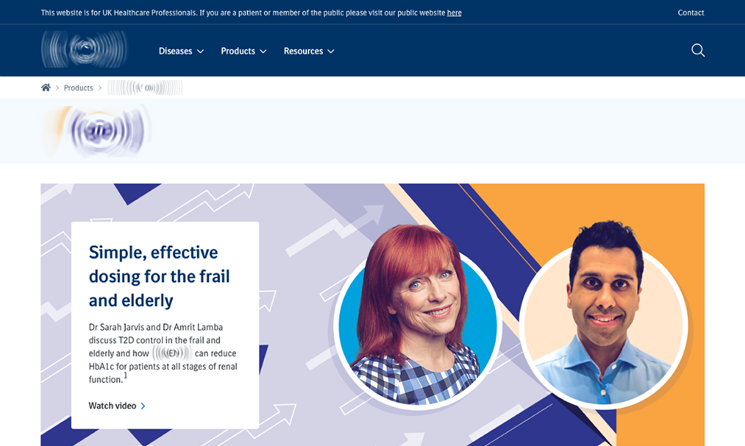Expand the Products chevron in navigation
The height and width of the screenshot is (446, 745).
[263, 51]
